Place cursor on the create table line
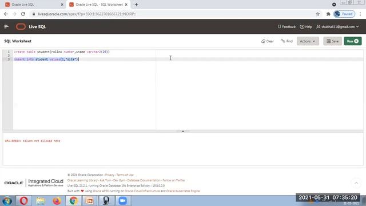Viewport: 366px width, 206px height. (x=62, y=52)
